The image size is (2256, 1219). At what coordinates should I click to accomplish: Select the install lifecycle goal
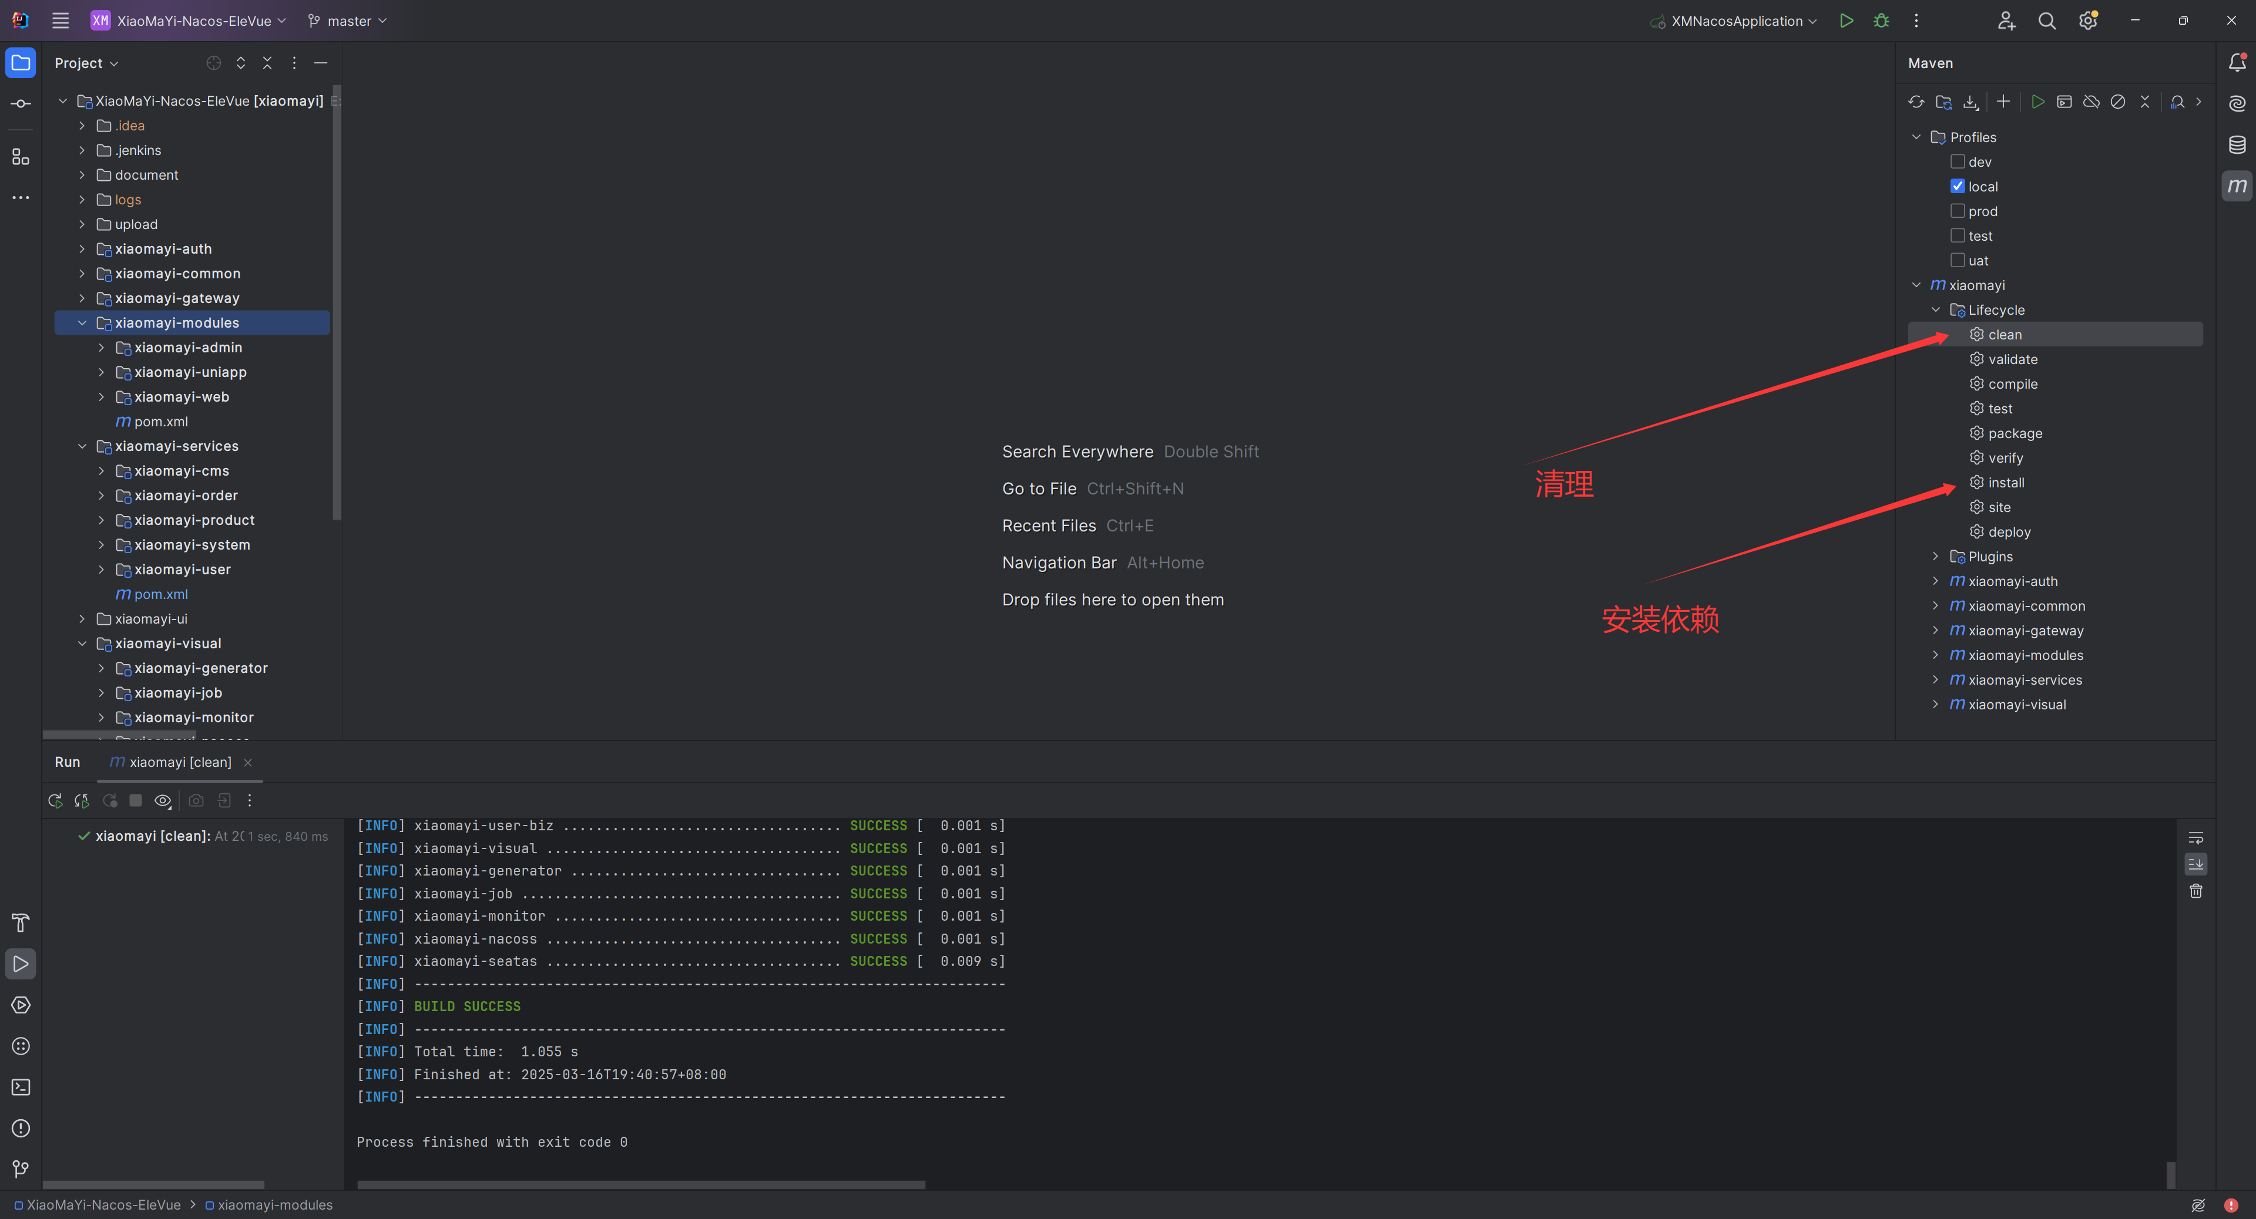2006,483
